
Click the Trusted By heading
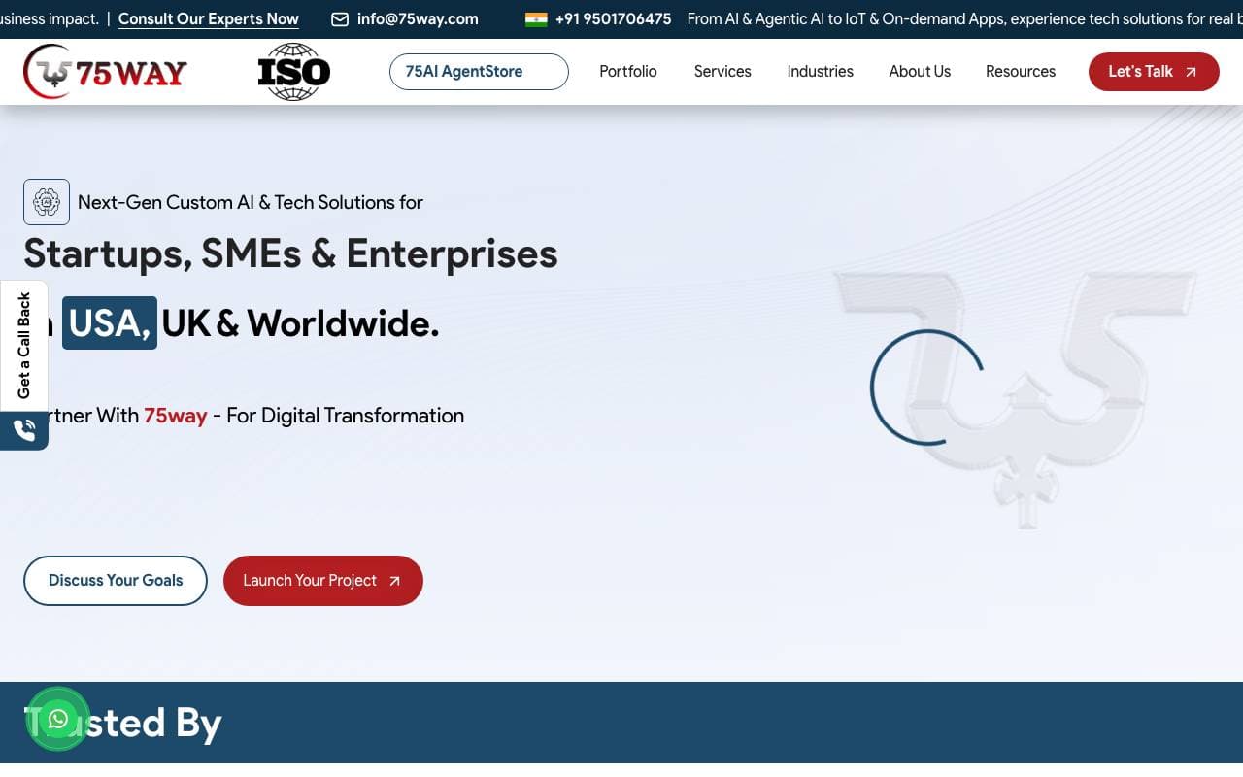click(123, 724)
